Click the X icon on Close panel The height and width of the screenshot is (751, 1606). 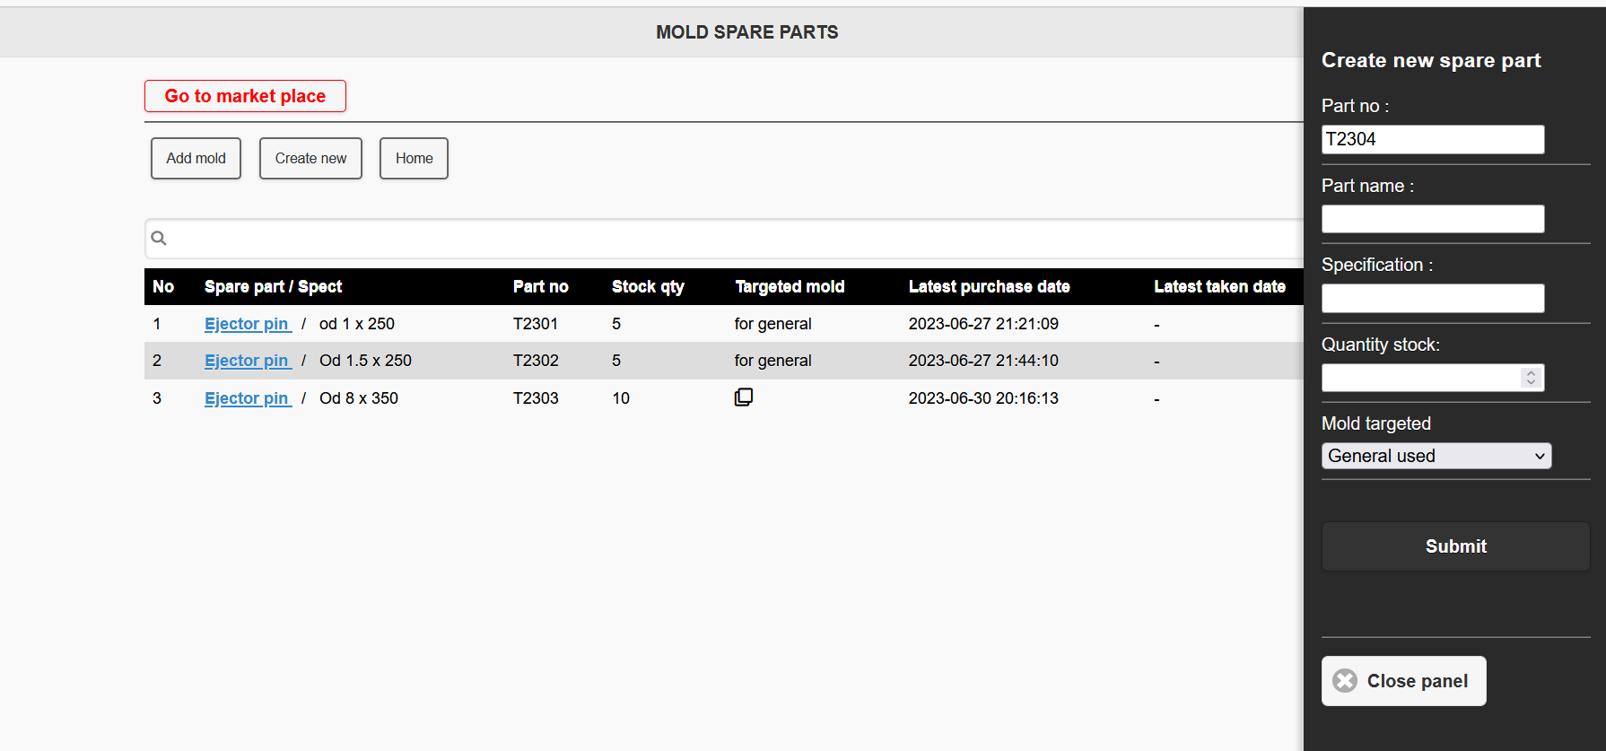(x=1345, y=681)
